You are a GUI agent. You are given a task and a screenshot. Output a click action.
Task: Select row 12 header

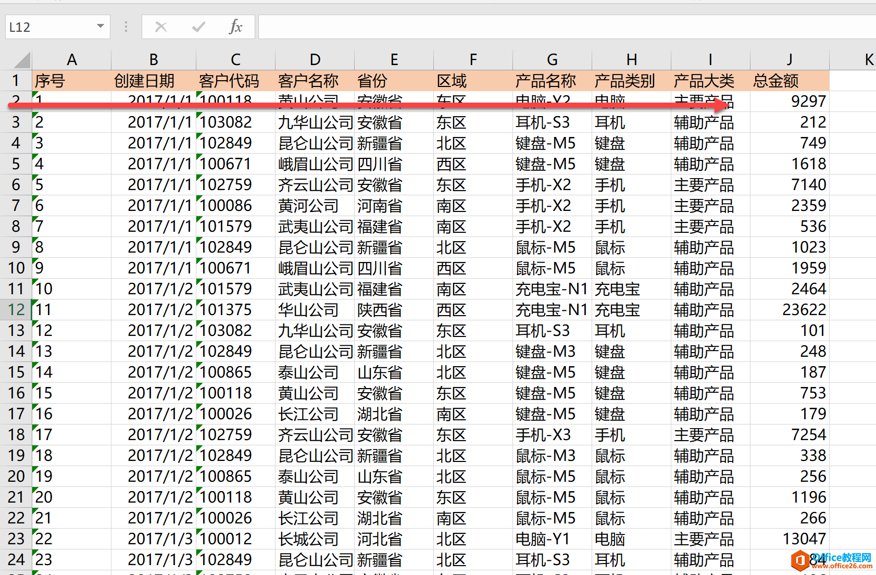click(x=16, y=310)
